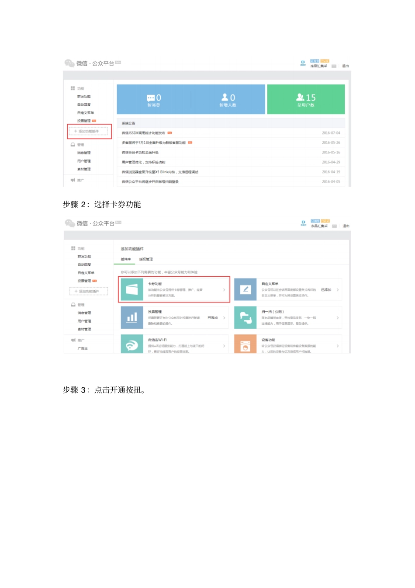This screenshot has width=415, height=588.
Task: Click the 扫一扫 scan icon tile
Action: click(x=246, y=317)
